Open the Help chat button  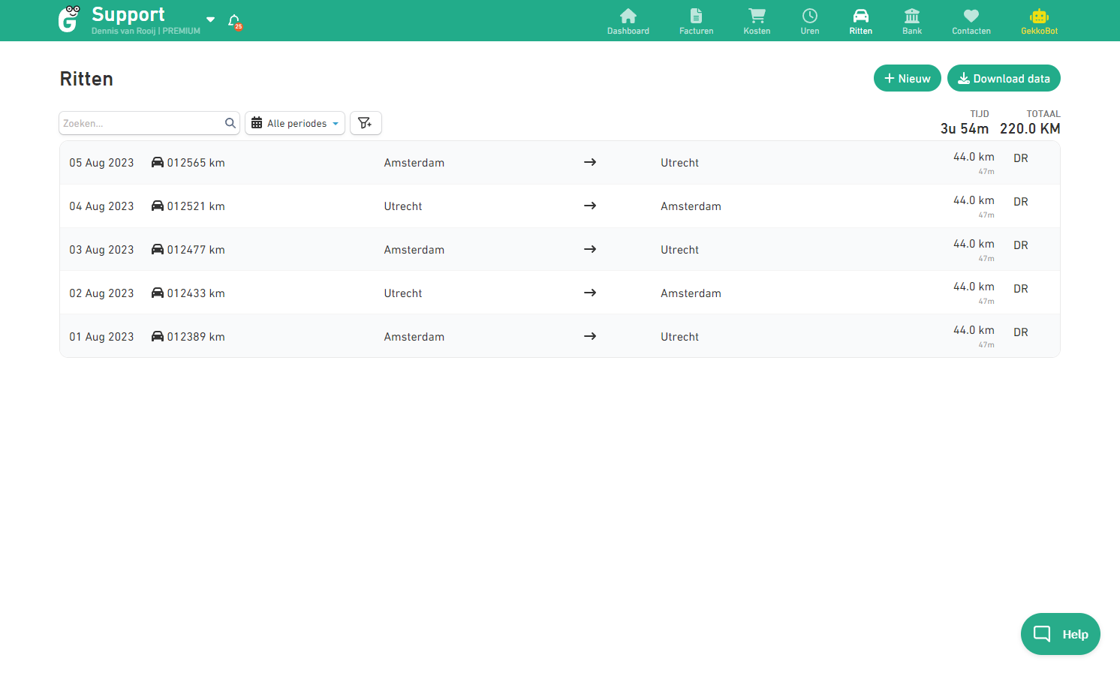coord(1061,634)
